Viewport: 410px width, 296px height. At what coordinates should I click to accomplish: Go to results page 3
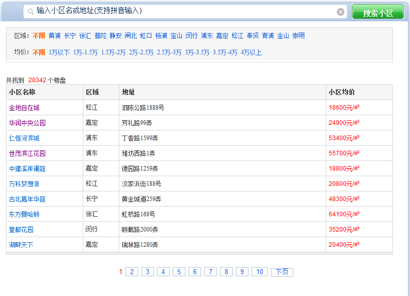click(147, 272)
